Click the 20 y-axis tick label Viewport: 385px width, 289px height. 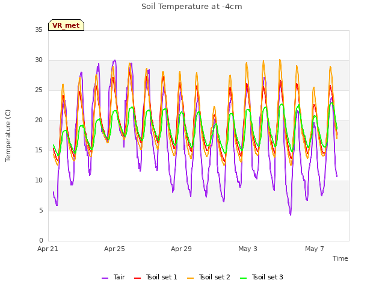[38, 120]
